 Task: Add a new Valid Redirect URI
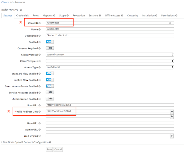[x=172, y=116]
